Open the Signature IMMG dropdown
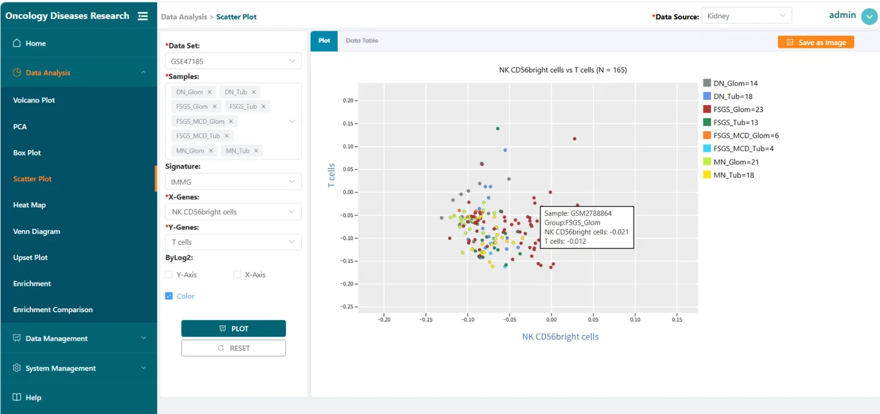The image size is (880, 414). click(x=233, y=182)
